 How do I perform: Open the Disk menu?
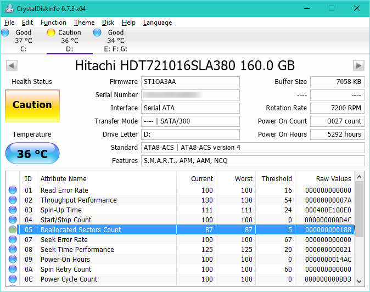pos(108,23)
